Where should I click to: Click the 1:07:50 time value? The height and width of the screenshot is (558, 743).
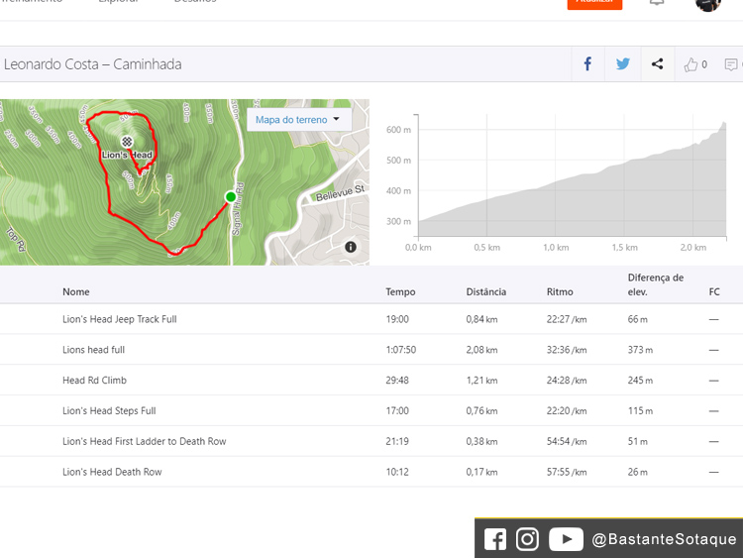point(401,350)
